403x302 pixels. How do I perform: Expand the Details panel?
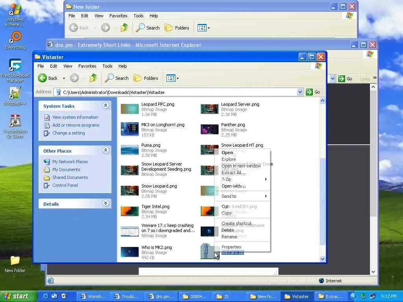pyautogui.click(x=105, y=203)
